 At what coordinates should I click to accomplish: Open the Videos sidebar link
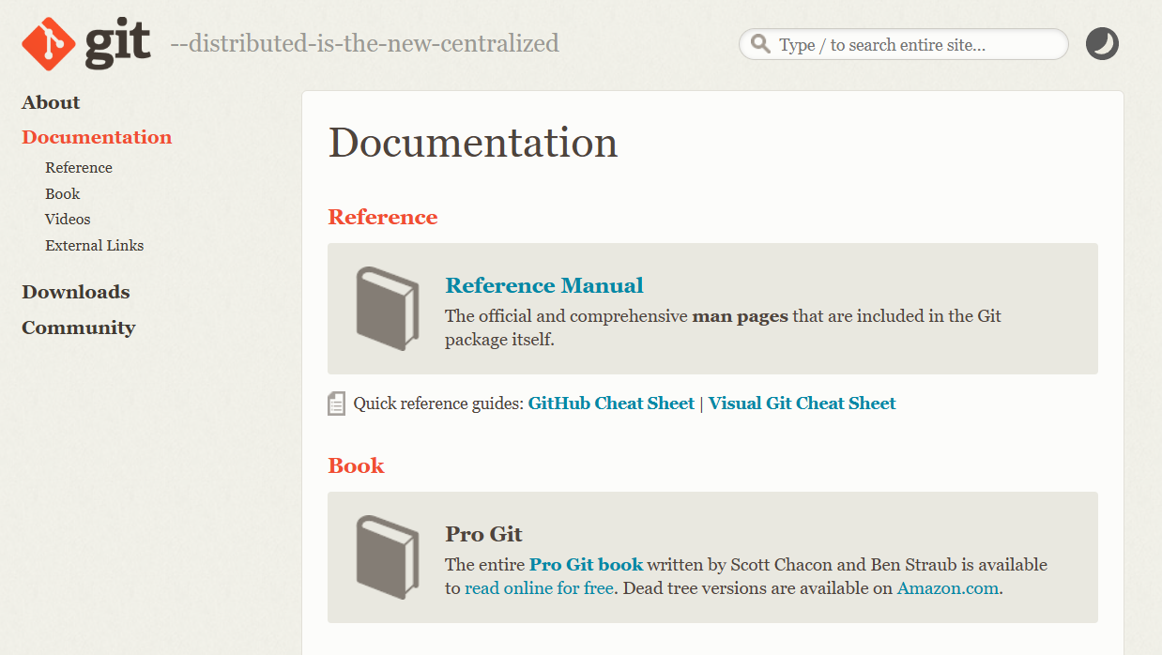[x=68, y=219]
